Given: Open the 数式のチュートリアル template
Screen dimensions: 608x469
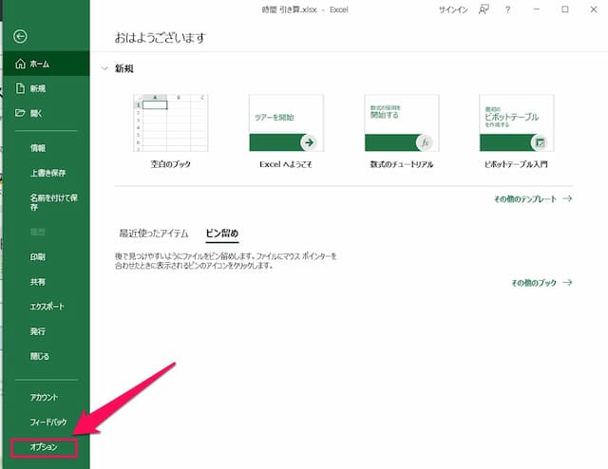Looking at the screenshot, I should tap(402, 122).
